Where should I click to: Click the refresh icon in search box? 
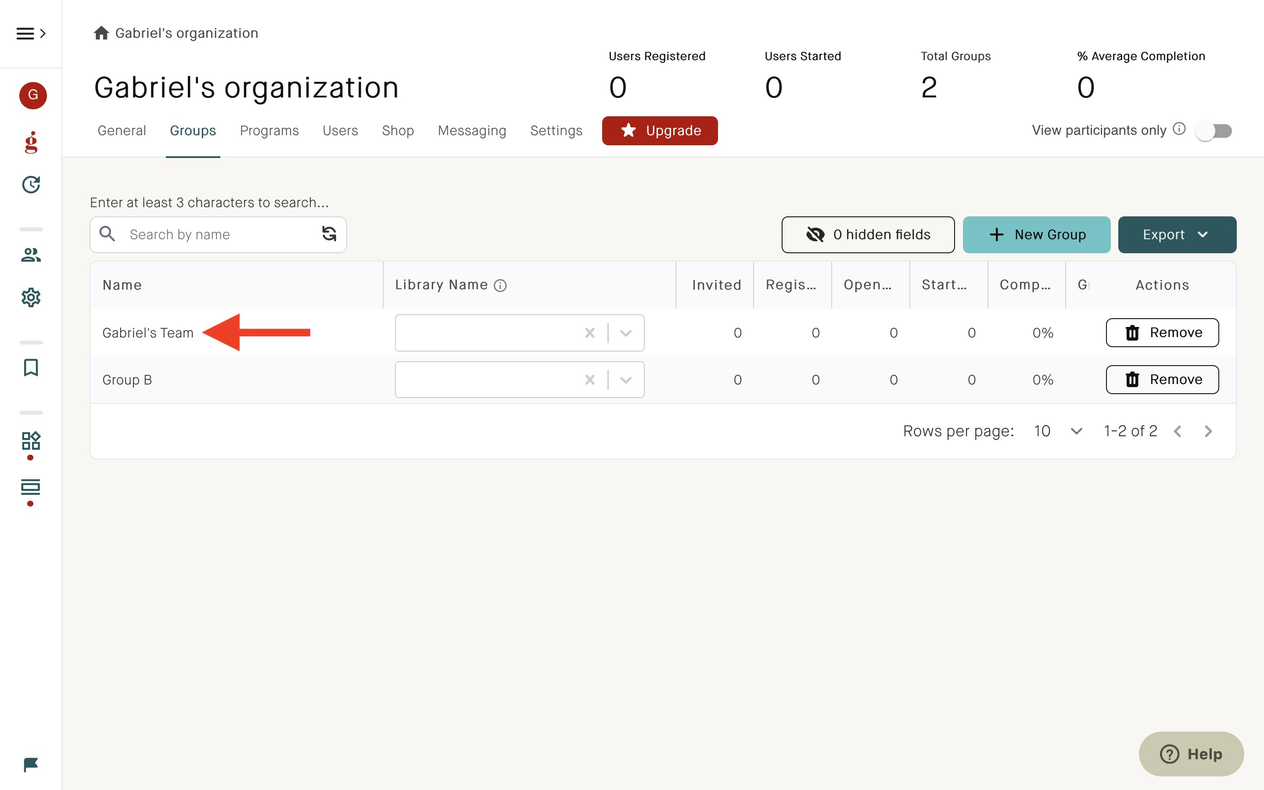coord(329,233)
